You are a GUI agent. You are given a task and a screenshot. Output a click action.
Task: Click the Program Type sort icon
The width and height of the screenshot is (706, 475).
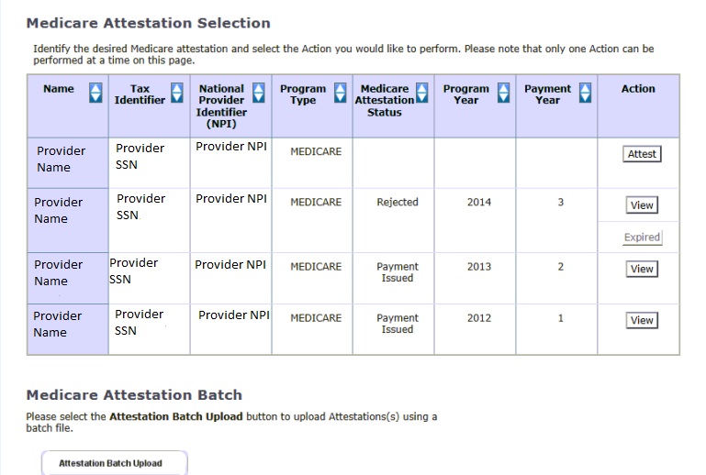click(x=341, y=93)
